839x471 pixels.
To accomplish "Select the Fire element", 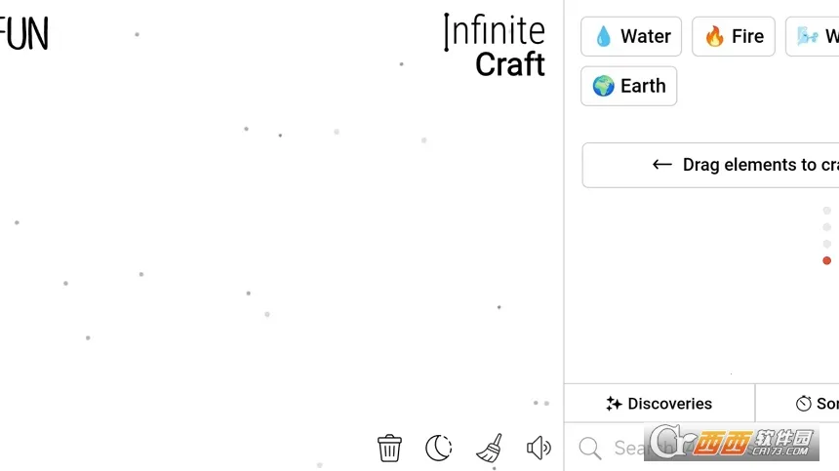I will pyautogui.click(x=734, y=37).
